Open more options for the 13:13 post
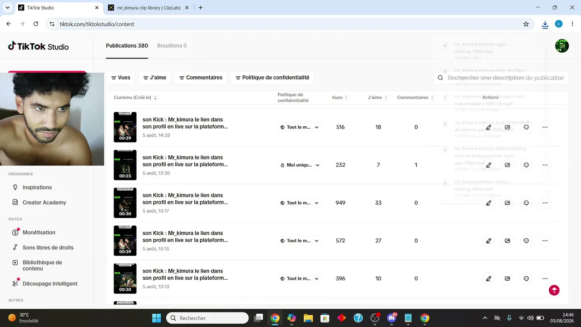Screen dimensions: 581x327 point(545,278)
